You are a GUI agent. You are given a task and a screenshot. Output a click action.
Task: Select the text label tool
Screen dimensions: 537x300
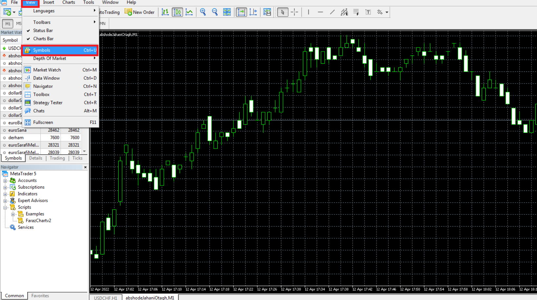368,12
